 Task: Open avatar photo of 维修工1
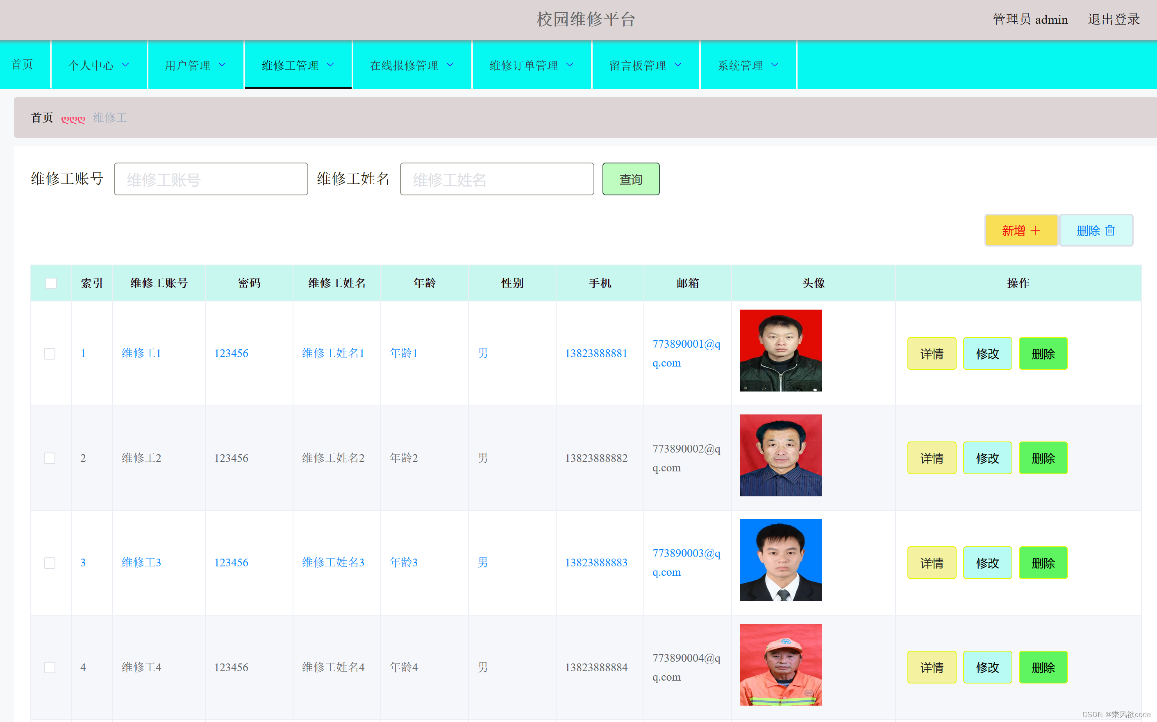(x=780, y=351)
